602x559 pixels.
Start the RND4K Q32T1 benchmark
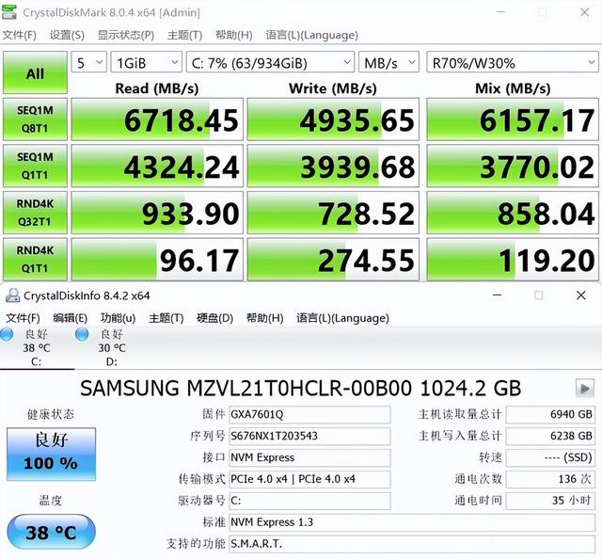34,212
